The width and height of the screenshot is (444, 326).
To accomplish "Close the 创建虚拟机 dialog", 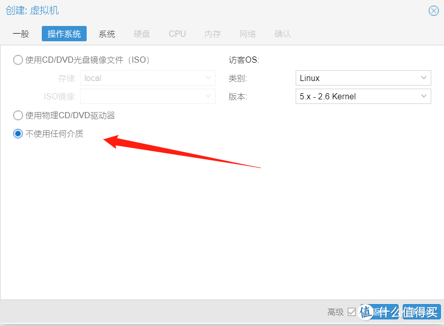I will point(433,10).
